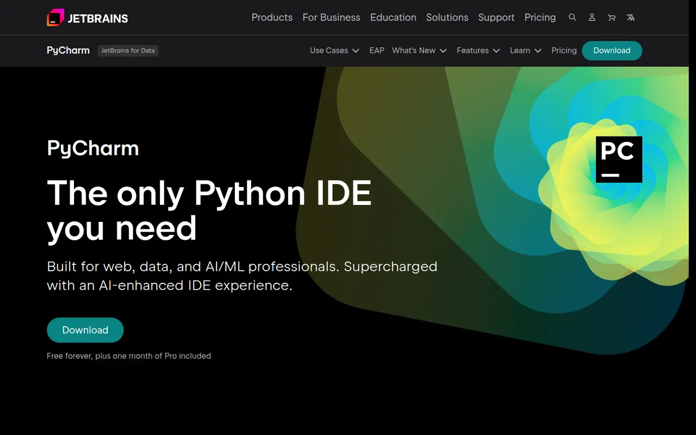Image resolution: width=696 pixels, height=435 pixels.
Task: Click the large PyCharm hero heading
Action: pos(93,148)
